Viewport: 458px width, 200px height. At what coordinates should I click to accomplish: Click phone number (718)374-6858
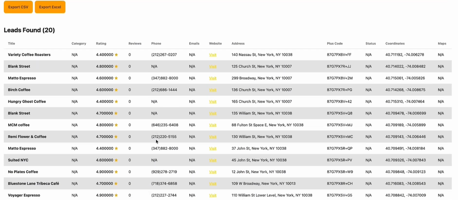164,184
